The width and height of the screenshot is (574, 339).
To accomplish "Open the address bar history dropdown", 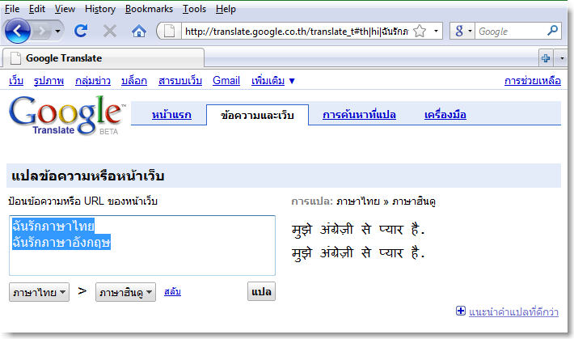I will pyautogui.click(x=436, y=32).
